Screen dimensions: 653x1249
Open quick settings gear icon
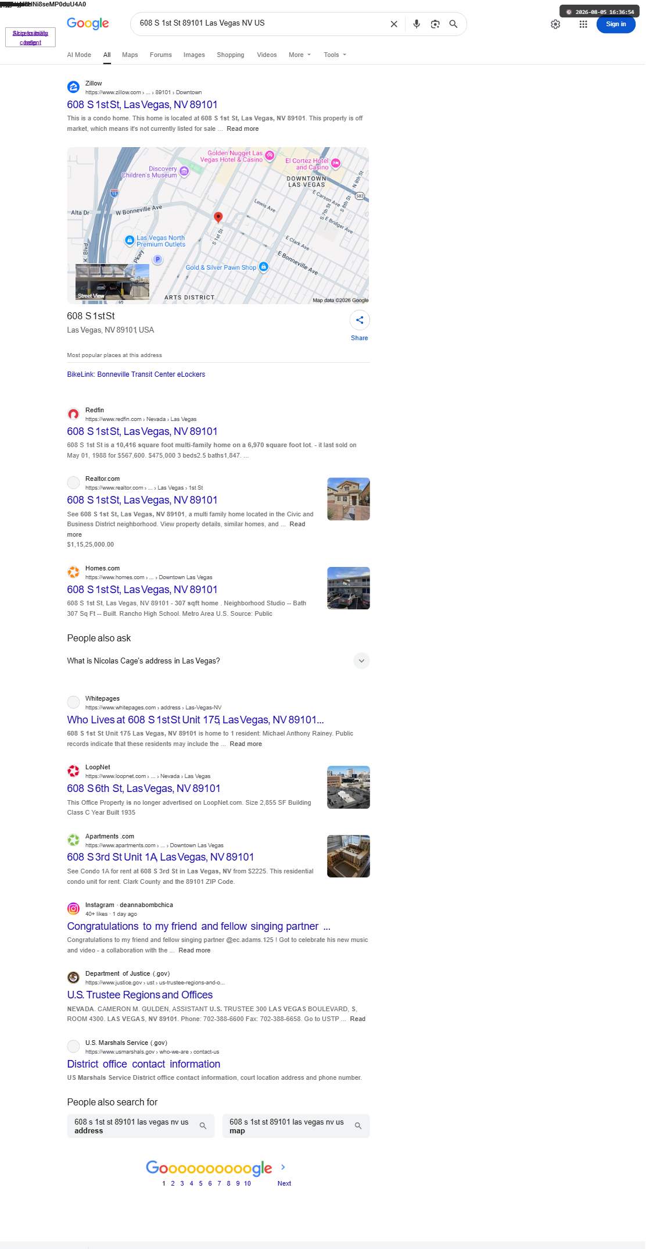tap(555, 24)
